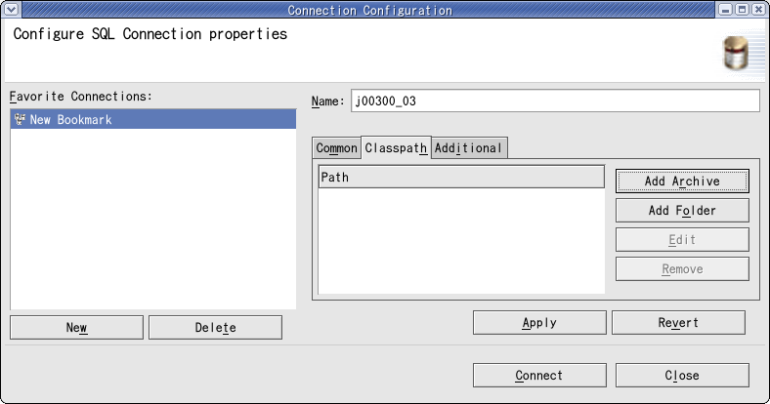Screen dimensions: 770x404
Task: Revert the connection changes
Action: pyautogui.click(x=678, y=323)
